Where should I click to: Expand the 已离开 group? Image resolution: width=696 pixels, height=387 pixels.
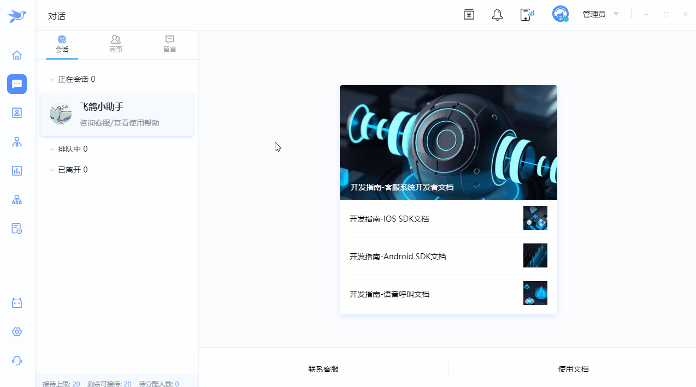[52, 170]
